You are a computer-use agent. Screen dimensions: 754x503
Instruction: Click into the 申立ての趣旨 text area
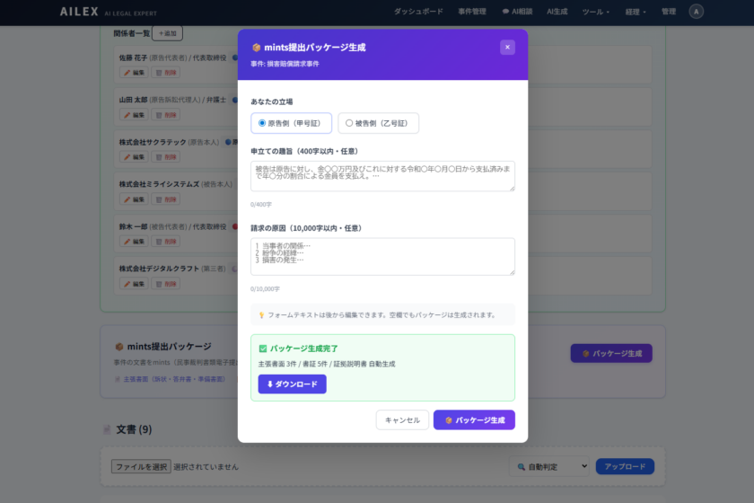pos(382,176)
